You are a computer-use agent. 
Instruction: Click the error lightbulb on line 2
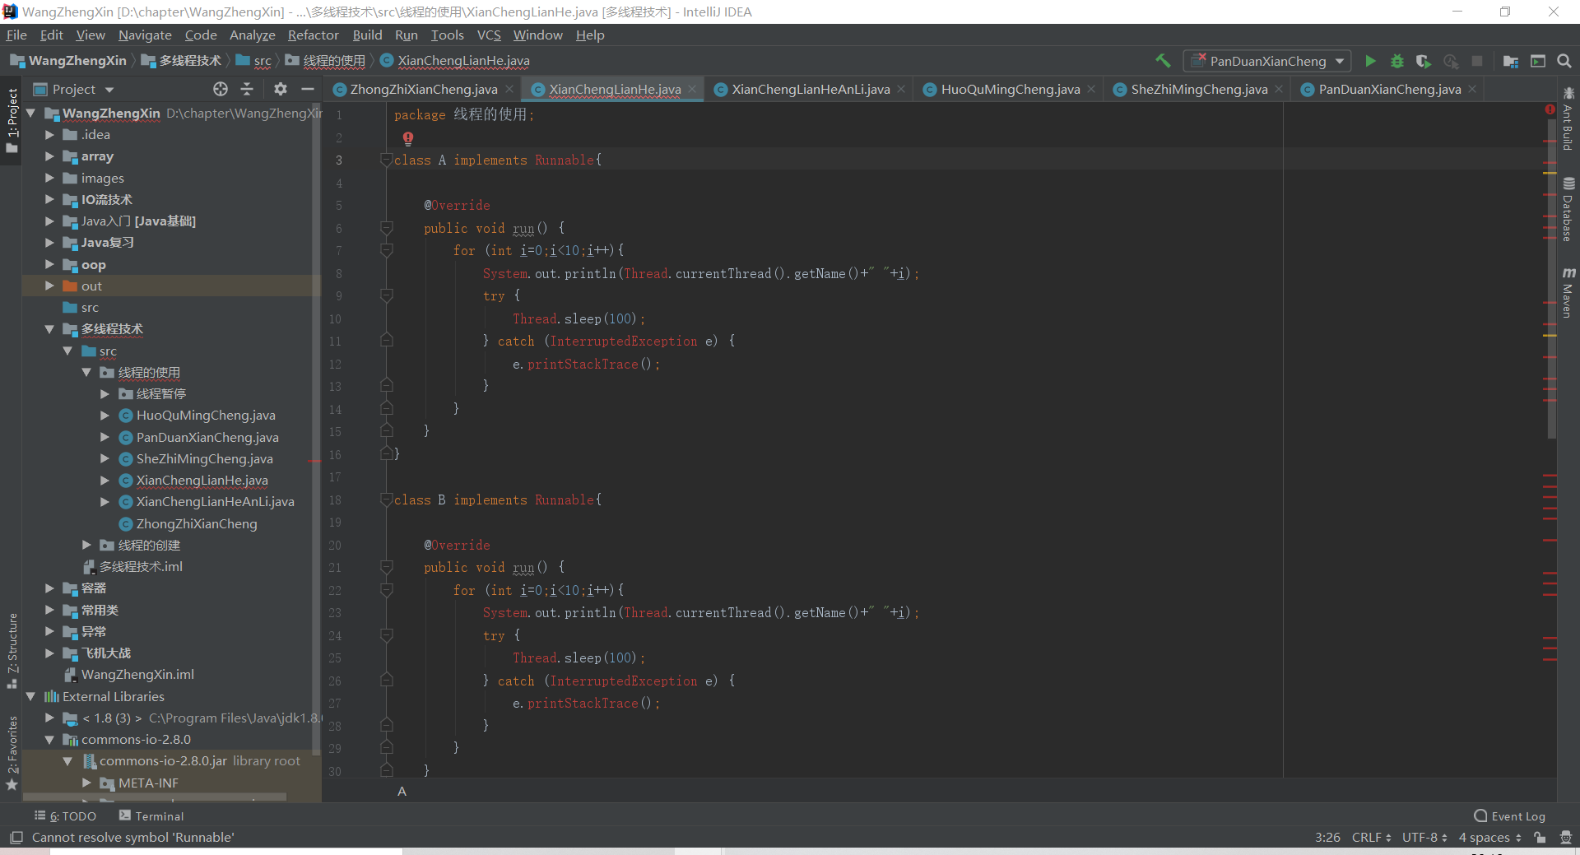(x=407, y=138)
